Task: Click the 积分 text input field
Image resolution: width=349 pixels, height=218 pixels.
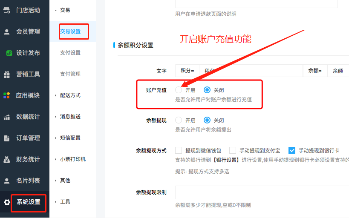Action: click(251, 71)
